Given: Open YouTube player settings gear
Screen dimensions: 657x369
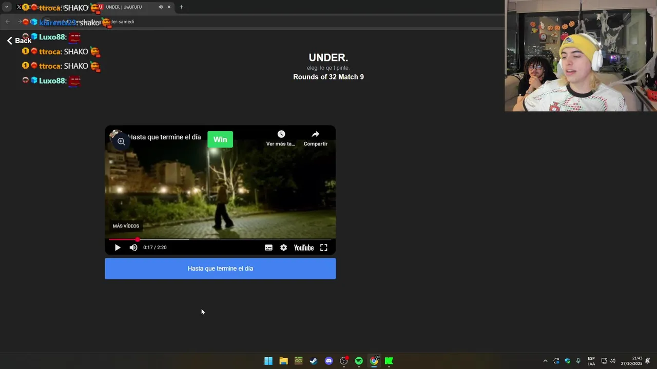Looking at the screenshot, I should pyautogui.click(x=283, y=248).
